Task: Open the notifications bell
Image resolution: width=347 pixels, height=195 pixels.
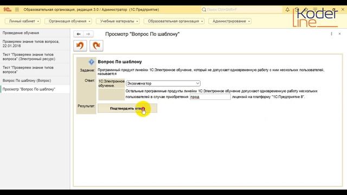Action: click(x=287, y=10)
